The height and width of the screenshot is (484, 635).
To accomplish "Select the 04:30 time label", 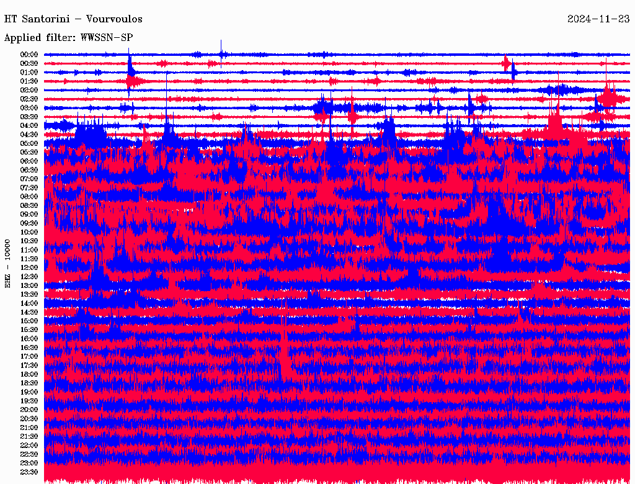I will click(29, 135).
